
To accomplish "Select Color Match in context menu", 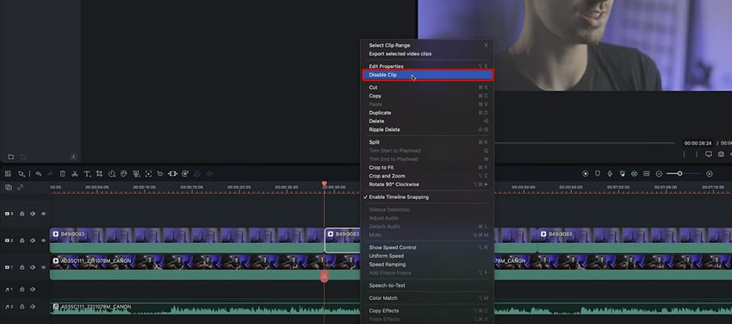I will [x=427, y=298].
